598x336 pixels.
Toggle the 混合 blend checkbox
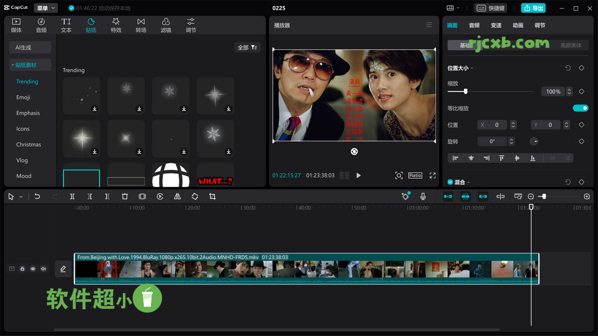[x=449, y=182]
